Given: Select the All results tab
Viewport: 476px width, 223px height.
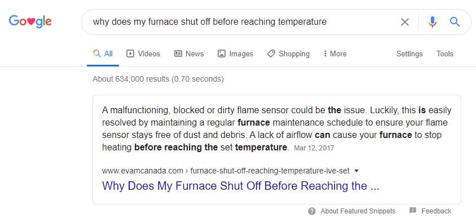Looking at the screenshot, I should 103,54.
